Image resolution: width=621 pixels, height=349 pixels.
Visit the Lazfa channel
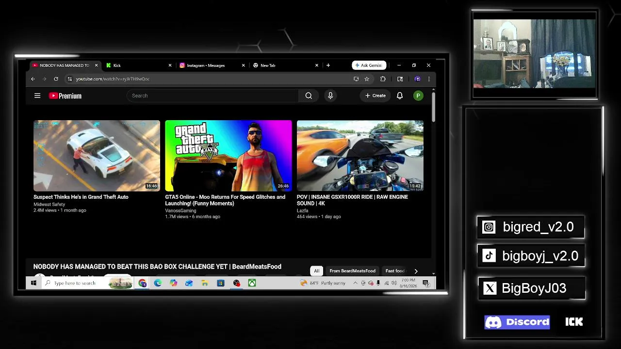302,211
